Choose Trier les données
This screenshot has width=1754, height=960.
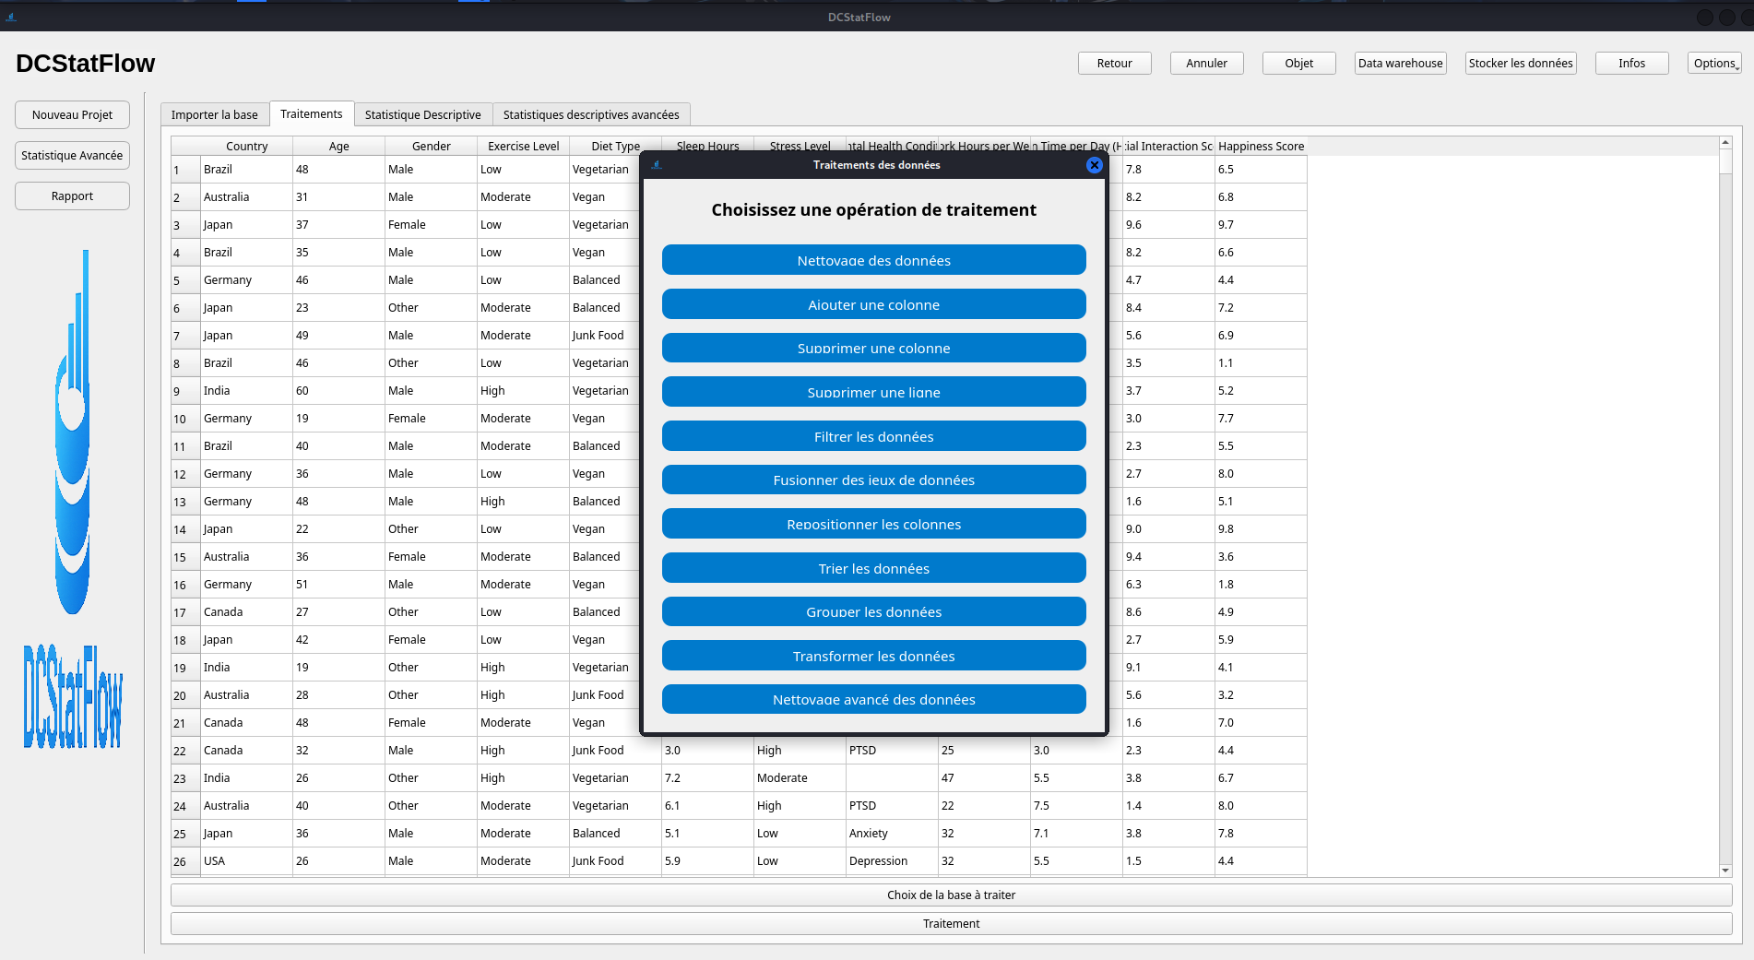tap(873, 568)
